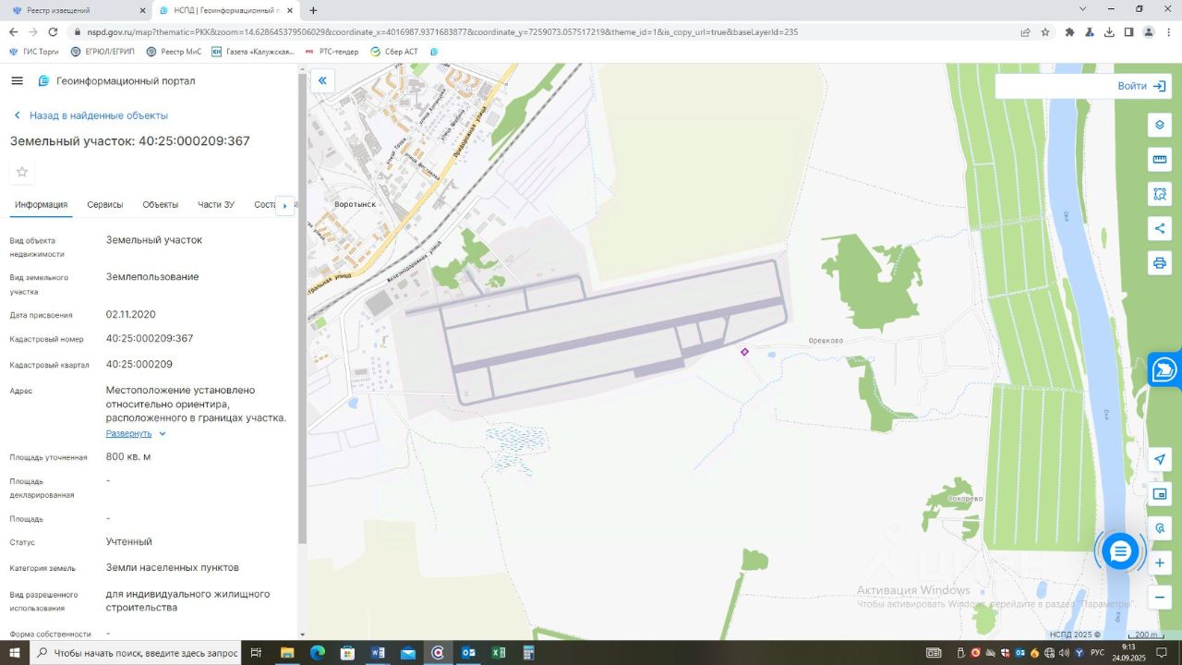Switch to the Сервисы tab
Viewport: 1182px width, 665px height.
tap(105, 204)
